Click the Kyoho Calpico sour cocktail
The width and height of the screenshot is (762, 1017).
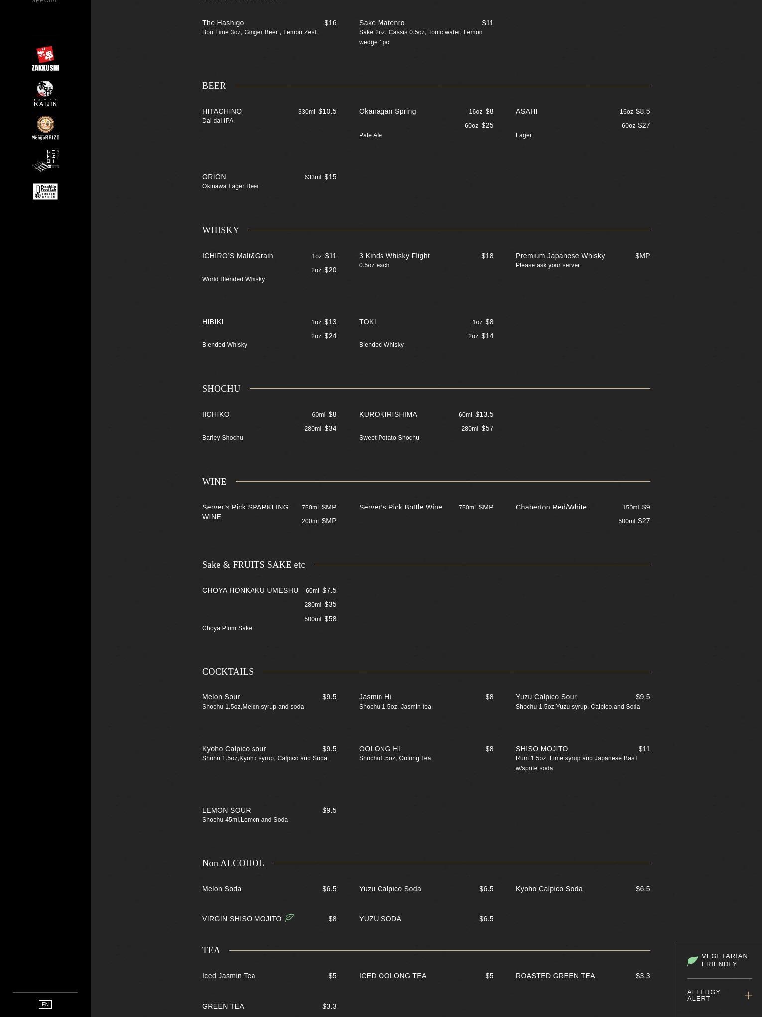(234, 749)
